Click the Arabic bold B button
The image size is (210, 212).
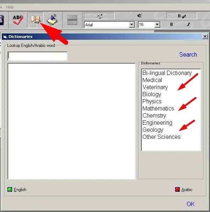[x=182, y=16]
